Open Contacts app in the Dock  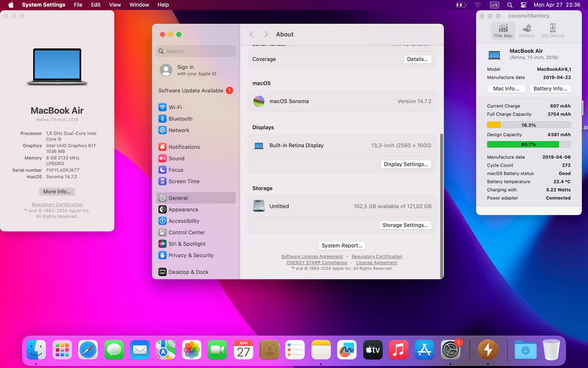point(269,350)
